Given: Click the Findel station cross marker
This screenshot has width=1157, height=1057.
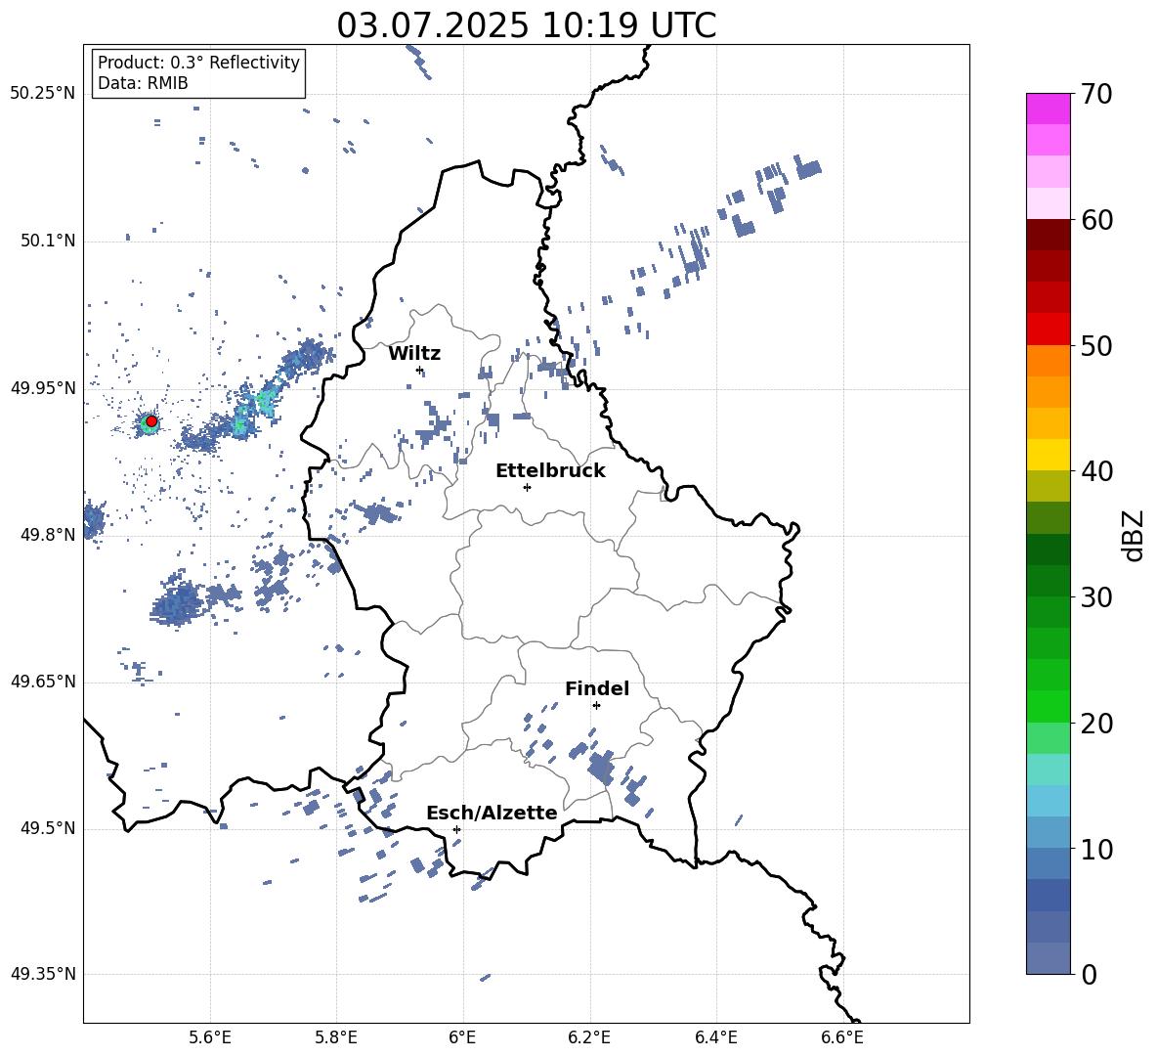Looking at the screenshot, I should [x=596, y=706].
